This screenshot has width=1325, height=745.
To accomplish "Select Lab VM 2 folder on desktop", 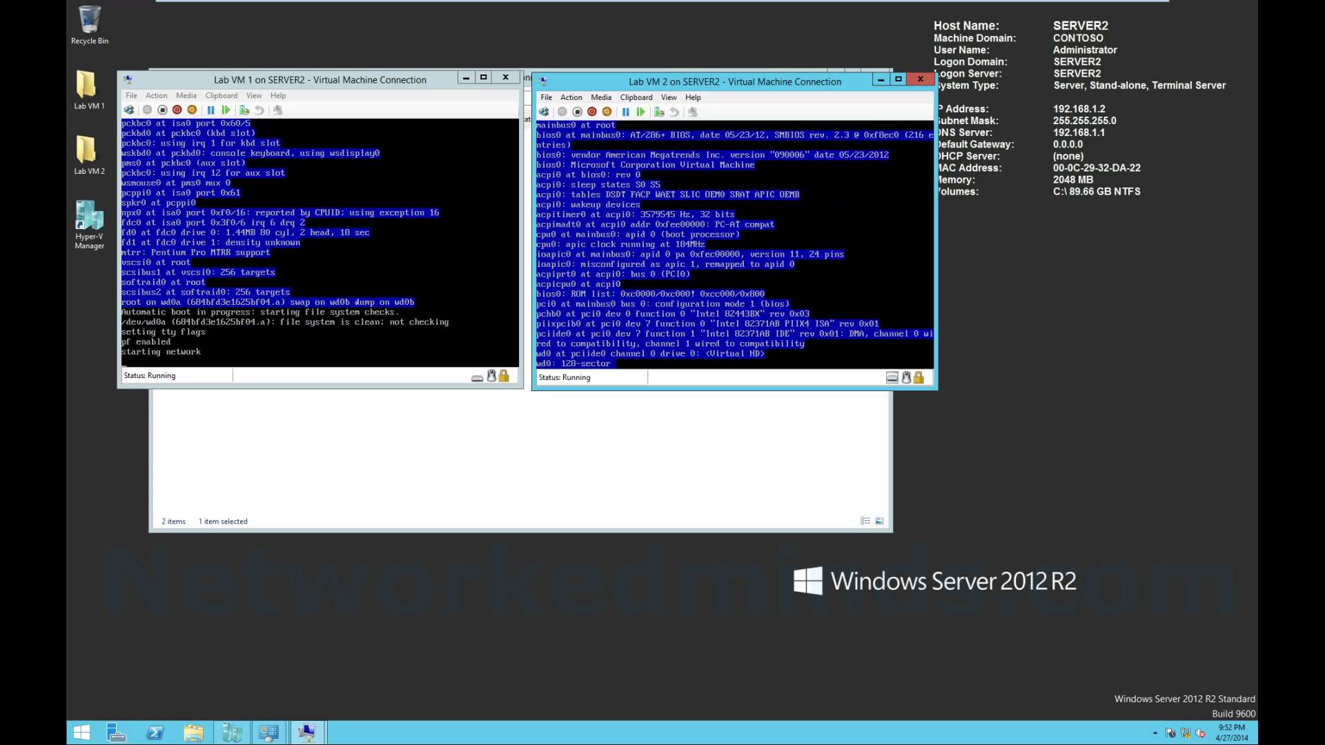I will pos(90,155).
